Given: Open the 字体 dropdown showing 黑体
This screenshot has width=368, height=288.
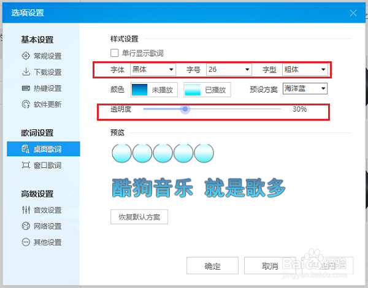Looking at the screenshot, I should pyautogui.click(x=153, y=69).
